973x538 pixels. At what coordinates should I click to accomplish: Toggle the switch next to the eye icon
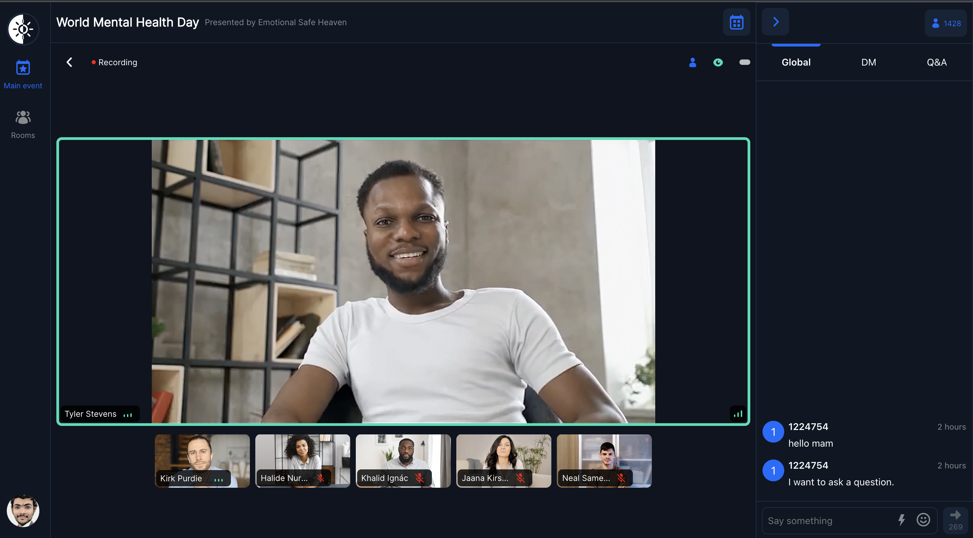[x=744, y=63]
